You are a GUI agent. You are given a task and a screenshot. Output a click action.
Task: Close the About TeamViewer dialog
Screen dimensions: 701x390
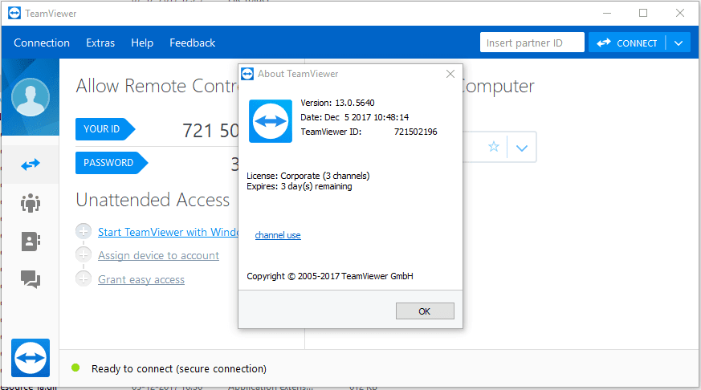point(450,74)
